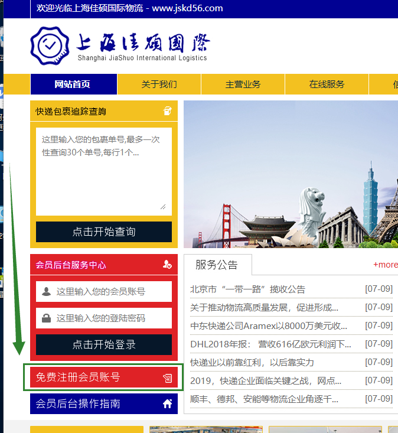Screen dimensions: 398x433
Task: Click the register icon on 免费注册会员账号
Action: click(167, 378)
